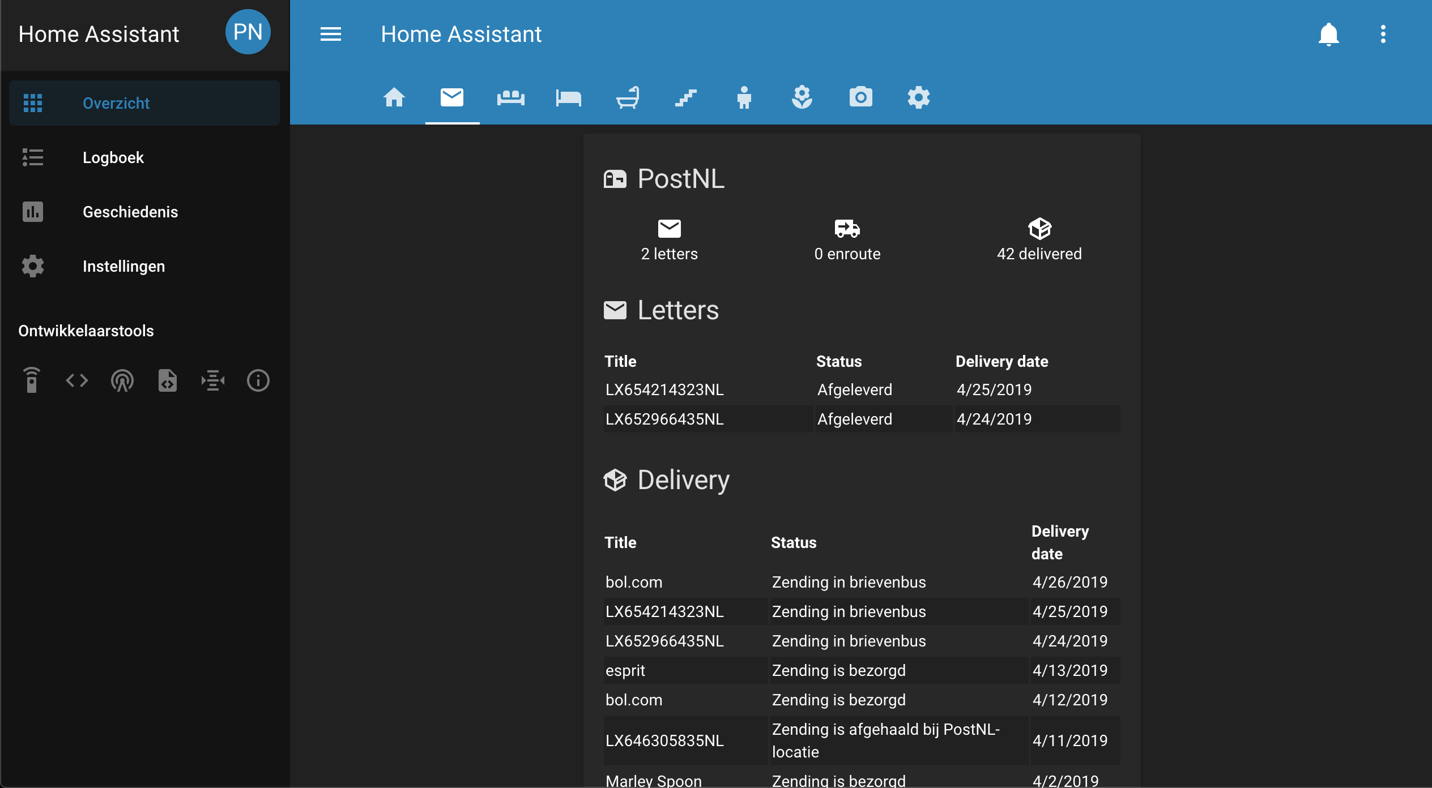Select LX646305835NL in the Delivery table

pos(664,740)
